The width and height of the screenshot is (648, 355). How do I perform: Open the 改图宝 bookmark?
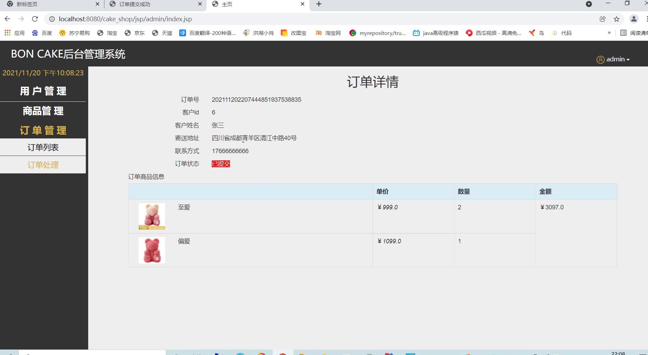point(293,33)
